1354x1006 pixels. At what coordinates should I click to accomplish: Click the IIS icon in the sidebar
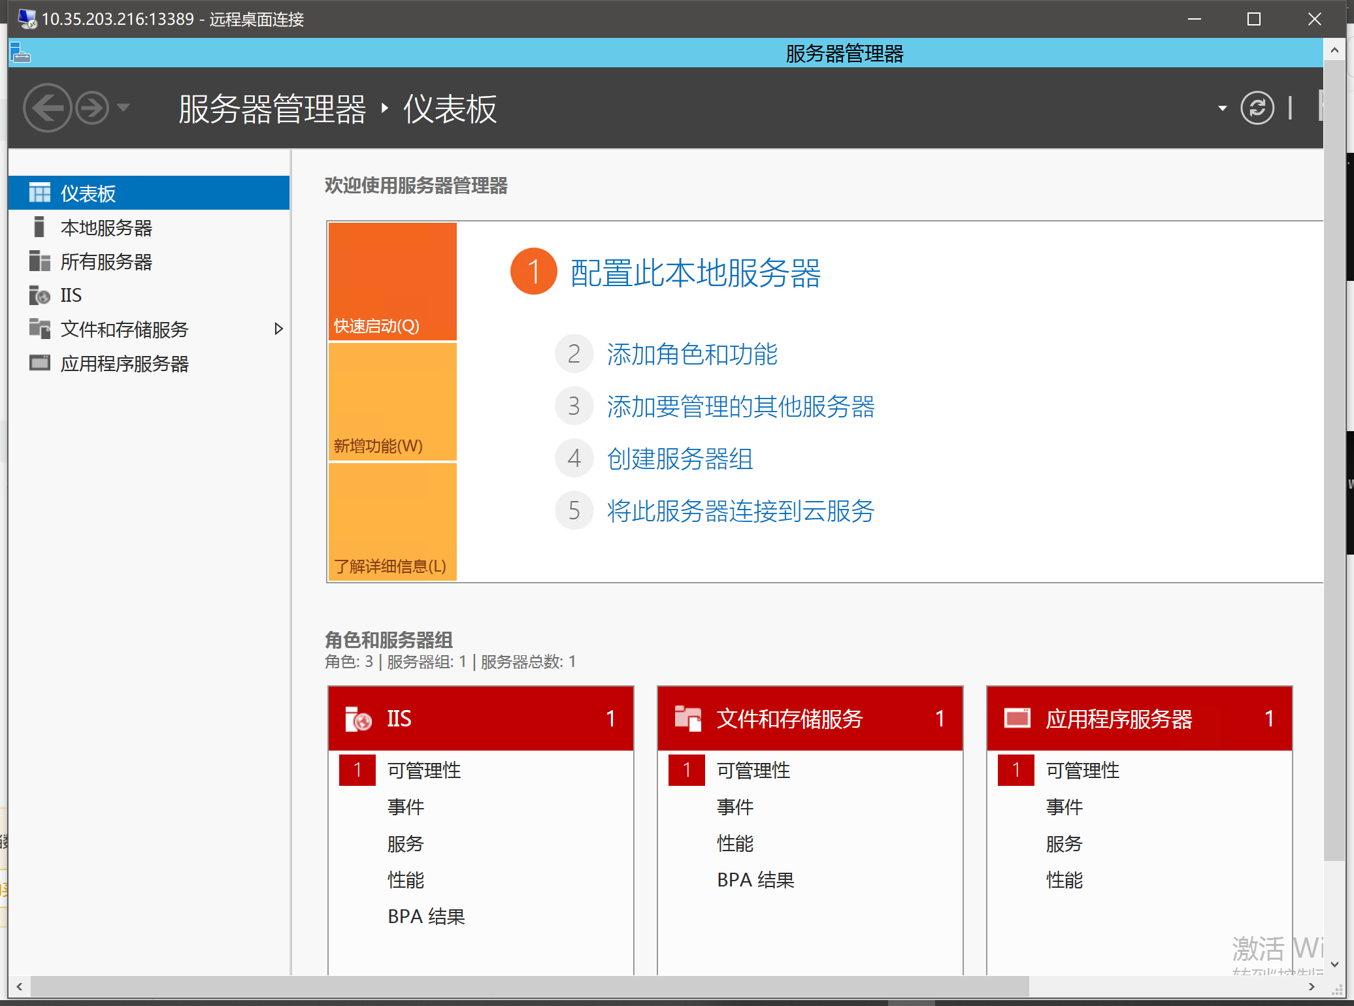[x=39, y=295]
